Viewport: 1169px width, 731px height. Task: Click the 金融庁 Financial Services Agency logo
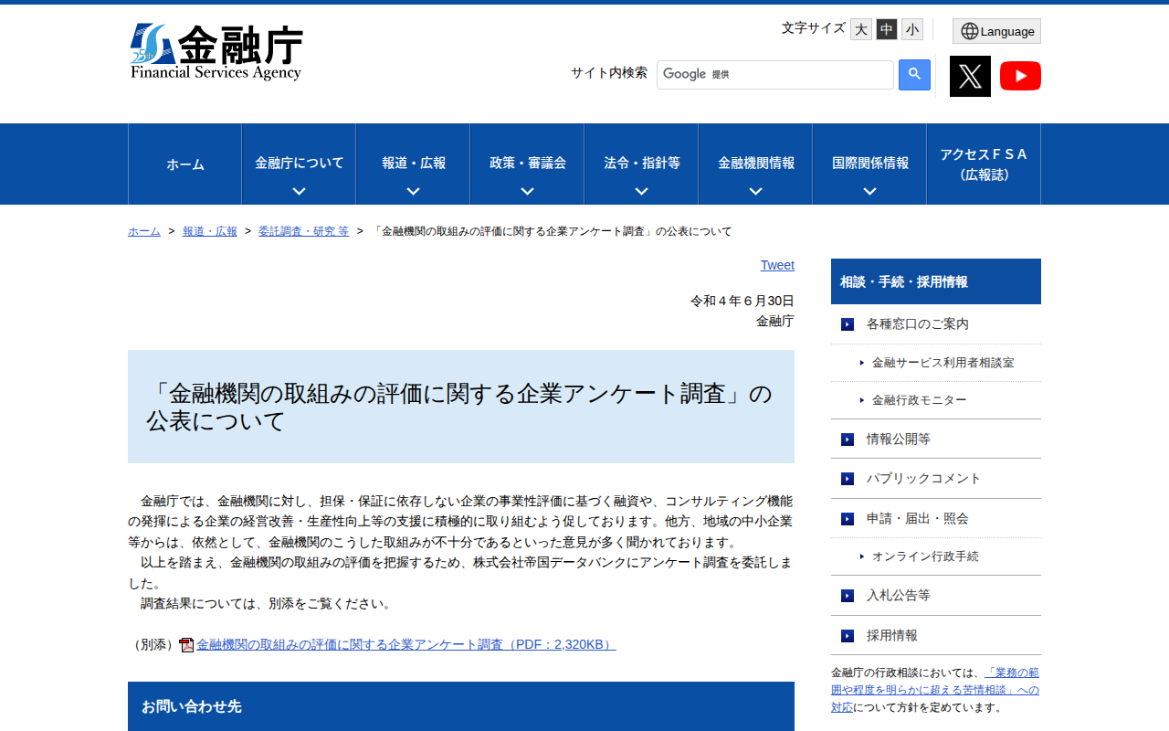click(216, 50)
